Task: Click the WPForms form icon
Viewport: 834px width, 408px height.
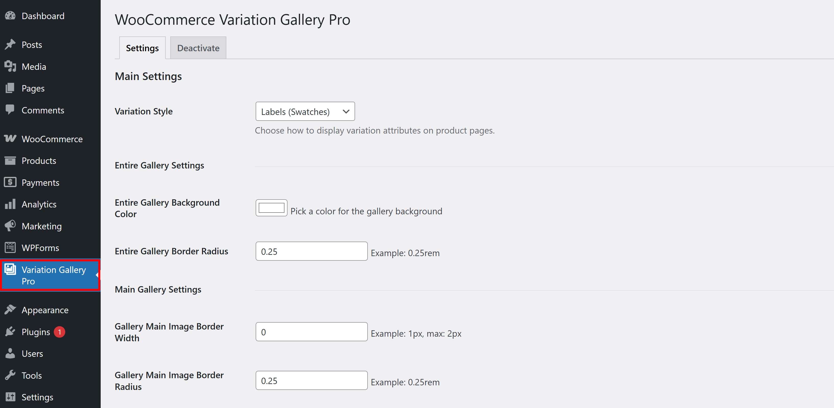Action: pos(10,247)
